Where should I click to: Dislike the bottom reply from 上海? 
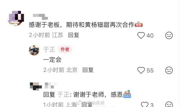[169, 104]
